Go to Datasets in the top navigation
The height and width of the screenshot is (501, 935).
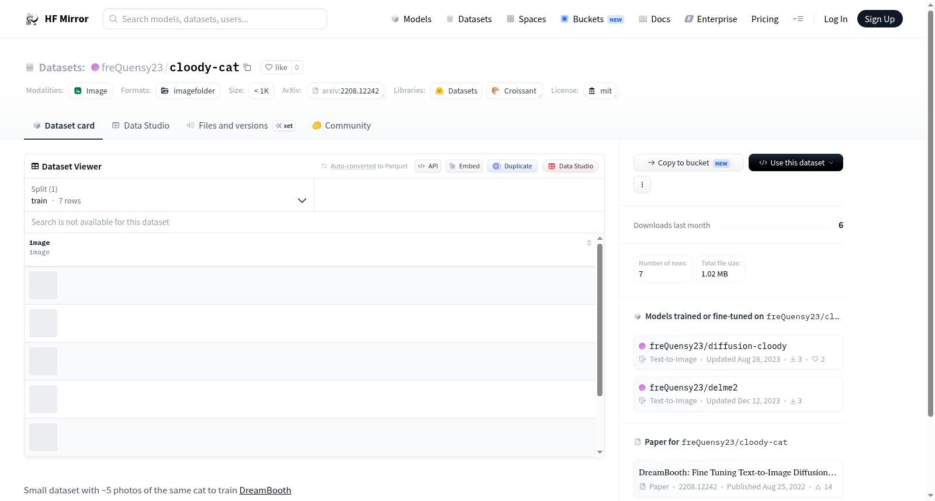[x=469, y=19]
